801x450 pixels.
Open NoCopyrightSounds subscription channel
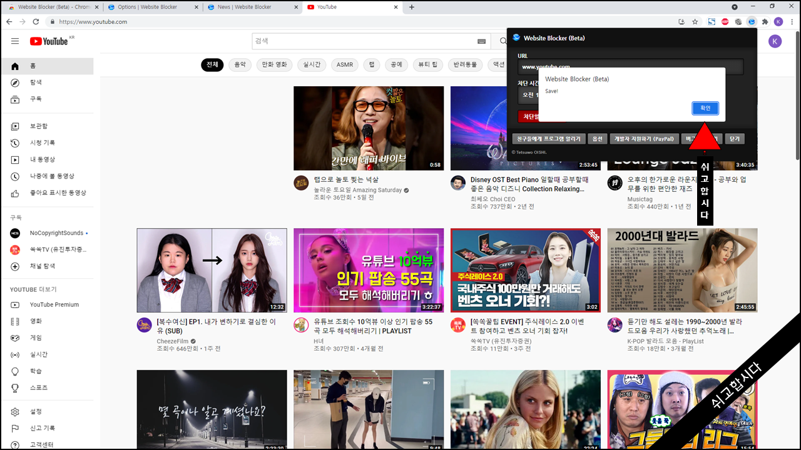(x=47, y=233)
